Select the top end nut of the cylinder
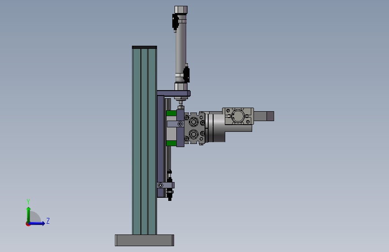Image resolution: width=389 pixels, height=252 pixels. click(181, 10)
